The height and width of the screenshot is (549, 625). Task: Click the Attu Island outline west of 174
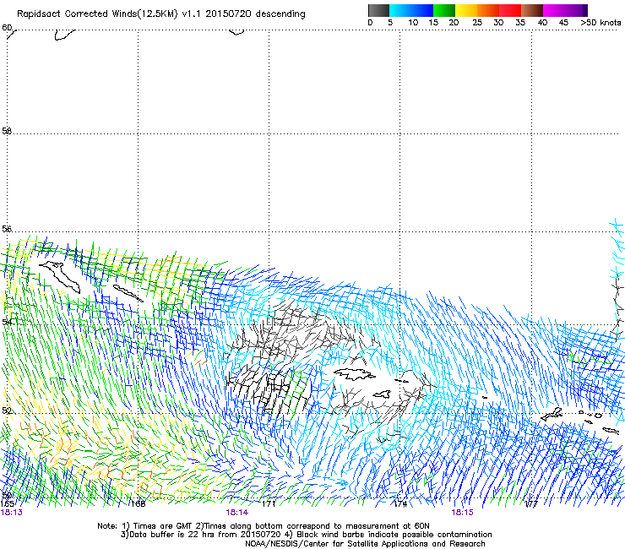pos(354,374)
